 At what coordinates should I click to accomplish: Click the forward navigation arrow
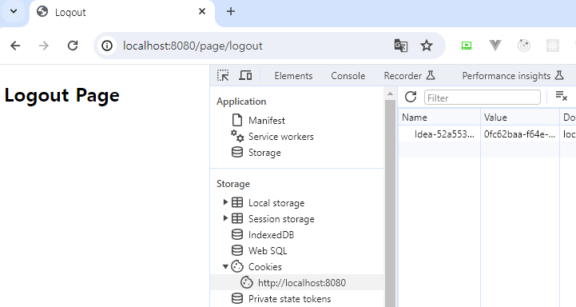[x=44, y=46]
